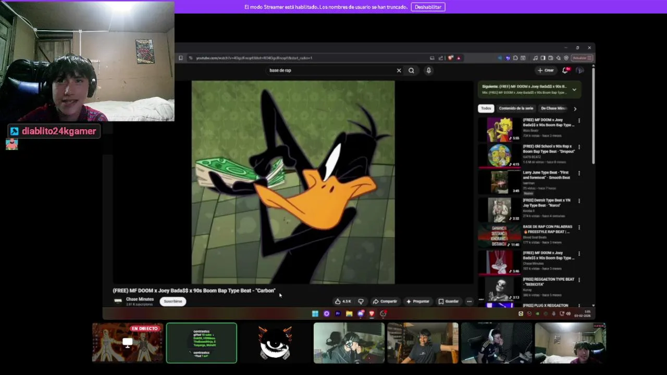
Task: Open options menu for Larry June video
Action: click(579, 173)
